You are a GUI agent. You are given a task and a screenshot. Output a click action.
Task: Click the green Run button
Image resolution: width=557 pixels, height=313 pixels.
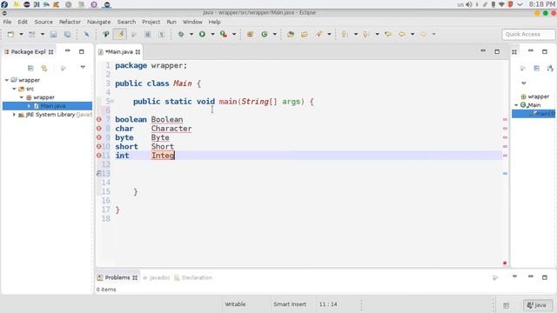coord(202,35)
